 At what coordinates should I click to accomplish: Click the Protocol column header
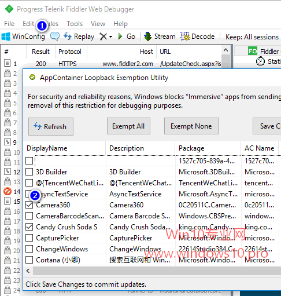coord(71,52)
